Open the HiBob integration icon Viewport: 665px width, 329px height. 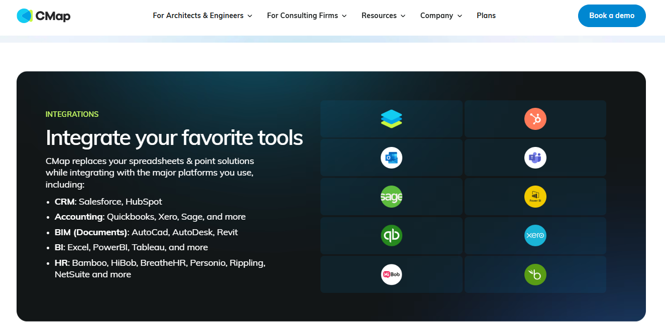391,274
